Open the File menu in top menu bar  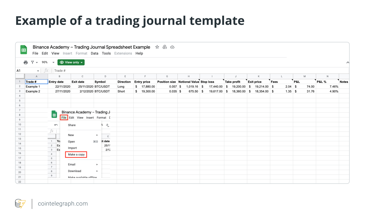point(35,53)
